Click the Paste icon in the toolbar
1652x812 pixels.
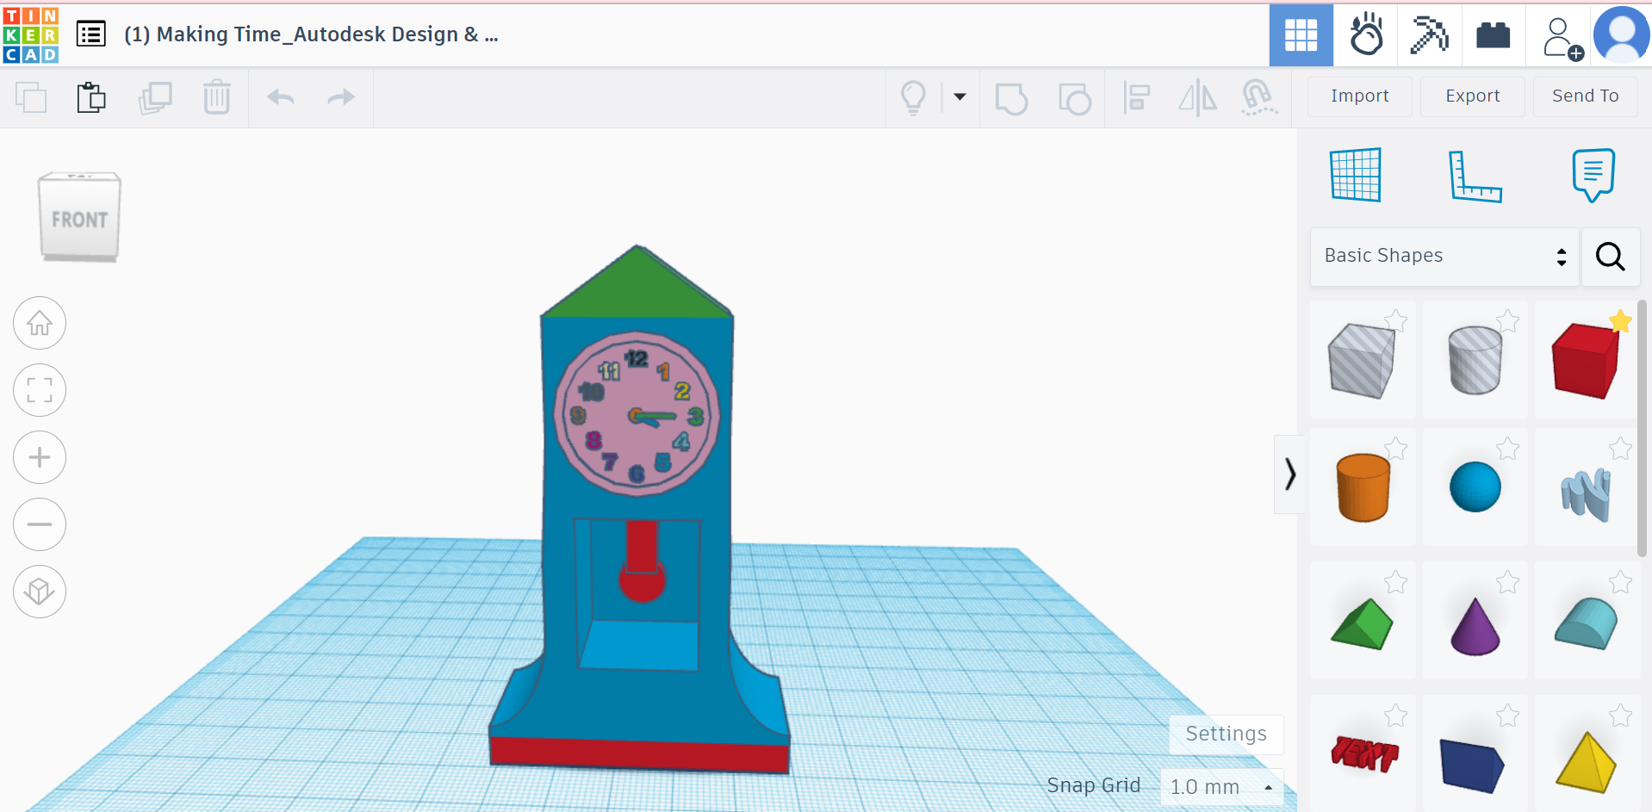click(x=90, y=97)
